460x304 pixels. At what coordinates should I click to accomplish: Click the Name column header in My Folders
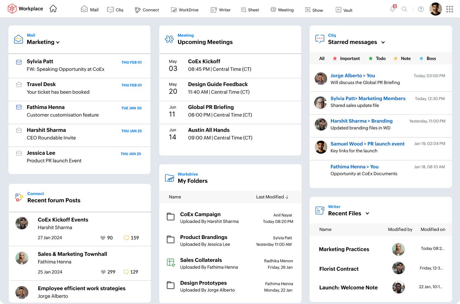(x=175, y=197)
